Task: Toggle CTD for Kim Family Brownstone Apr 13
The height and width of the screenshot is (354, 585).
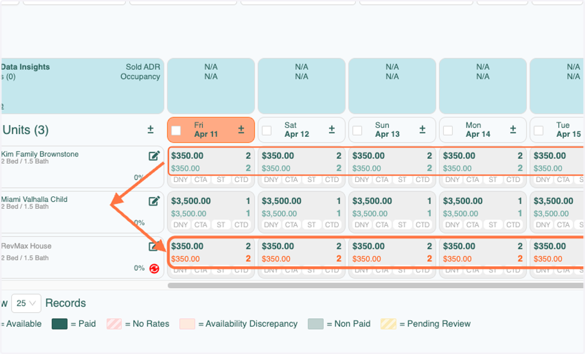Action: (423, 180)
